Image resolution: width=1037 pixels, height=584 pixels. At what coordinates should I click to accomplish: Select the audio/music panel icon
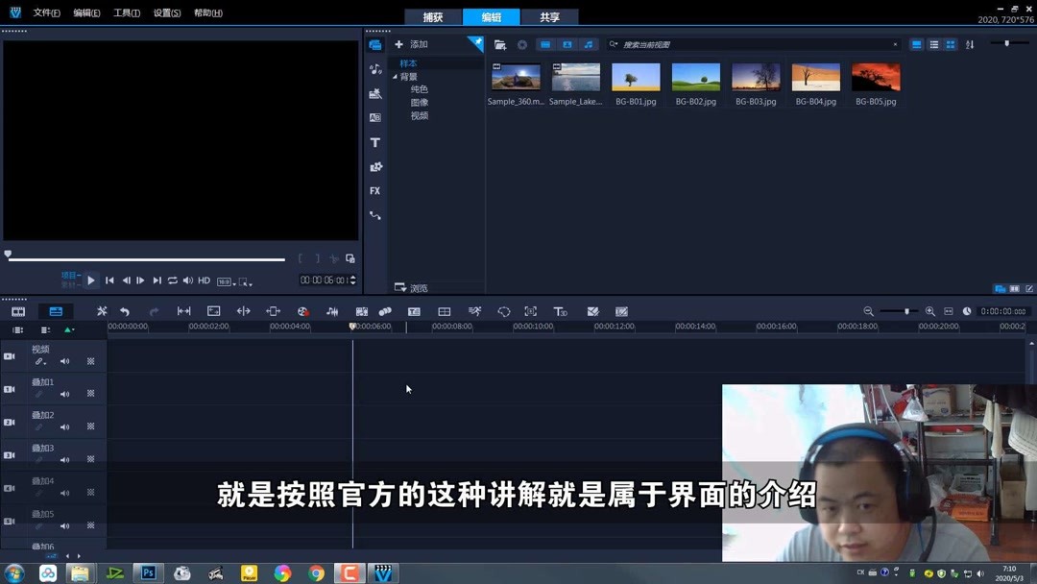tap(374, 68)
